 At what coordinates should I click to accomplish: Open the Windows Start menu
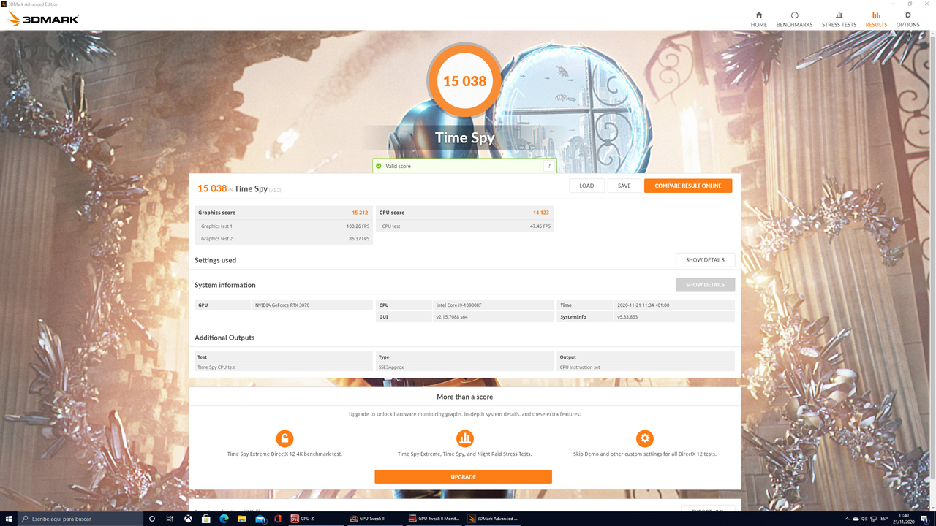coord(9,519)
